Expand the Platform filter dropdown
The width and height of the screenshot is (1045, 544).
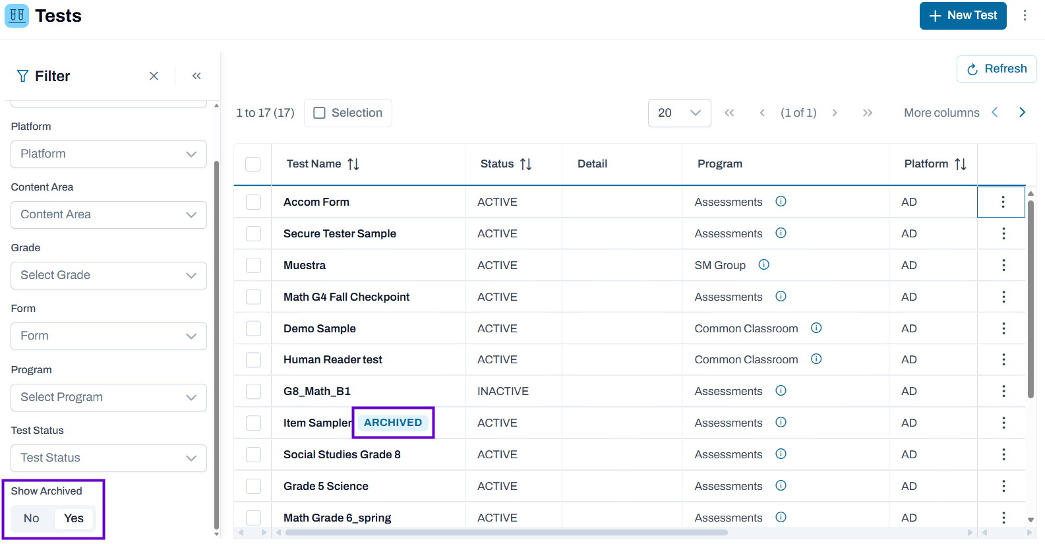[109, 154]
